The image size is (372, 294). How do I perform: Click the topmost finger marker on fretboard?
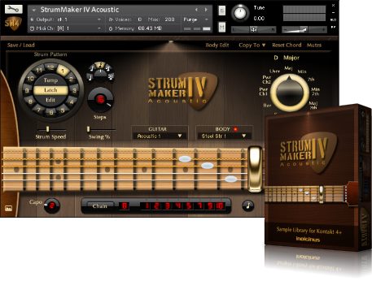[x=185, y=159]
